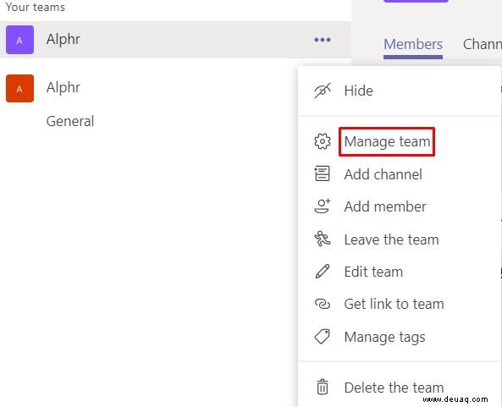Click the Add member person icon

[323, 206]
